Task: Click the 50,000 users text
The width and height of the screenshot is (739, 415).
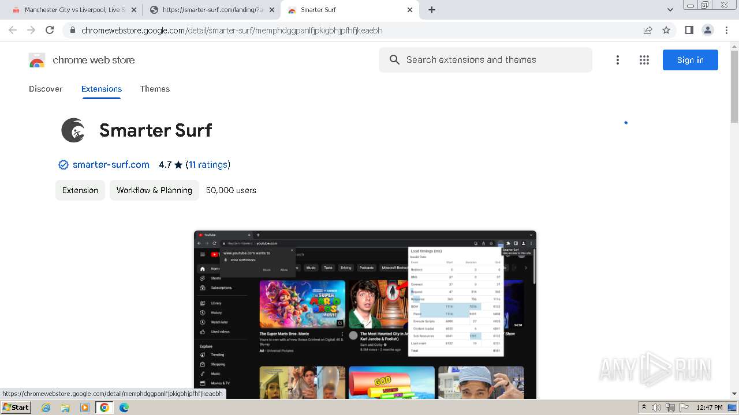Action: (x=231, y=190)
